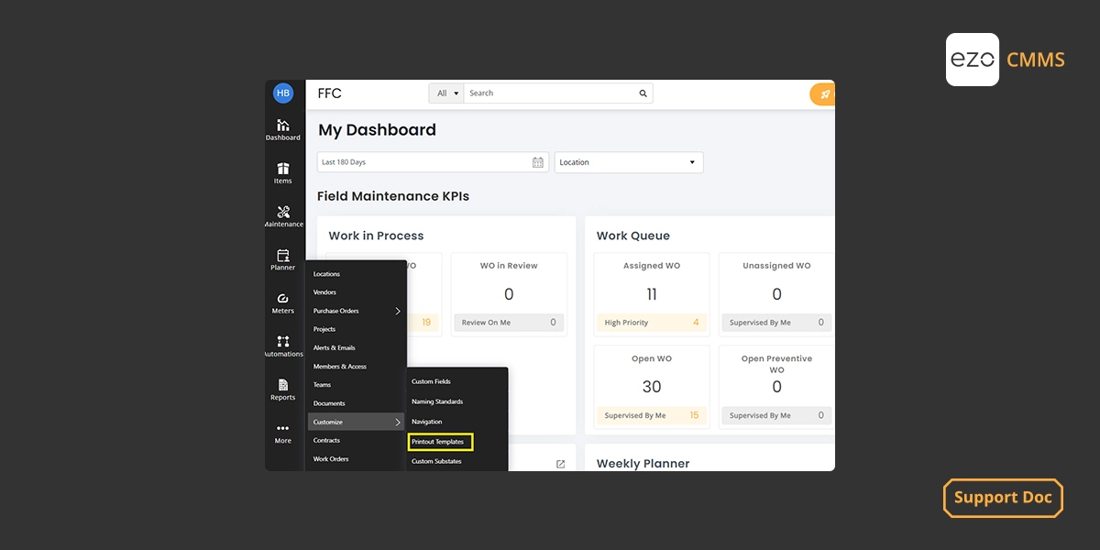Open the Maintenance sidebar icon
This screenshot has height=550, width=1100.
pyautogui.click(x=282, y=215)
